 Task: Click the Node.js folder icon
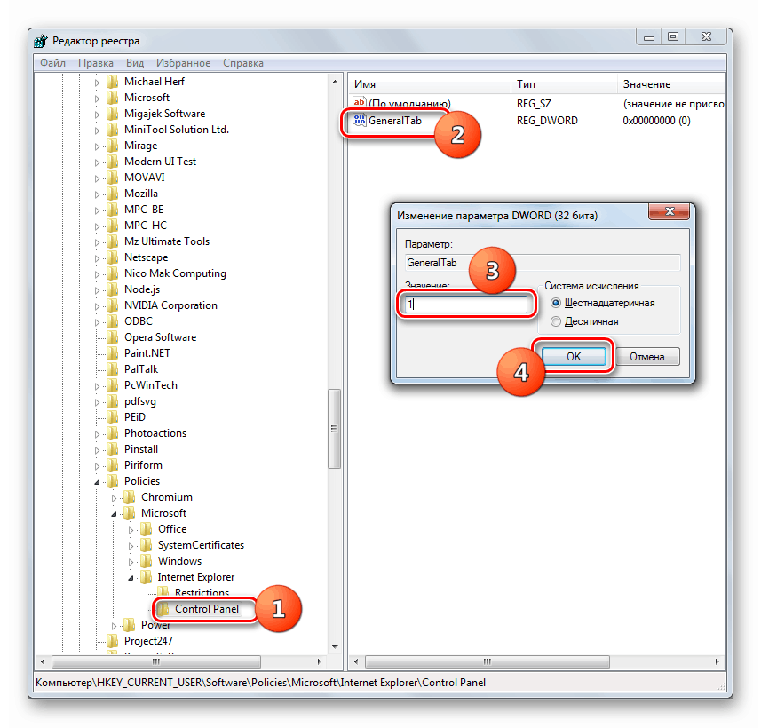pos(113,289)
